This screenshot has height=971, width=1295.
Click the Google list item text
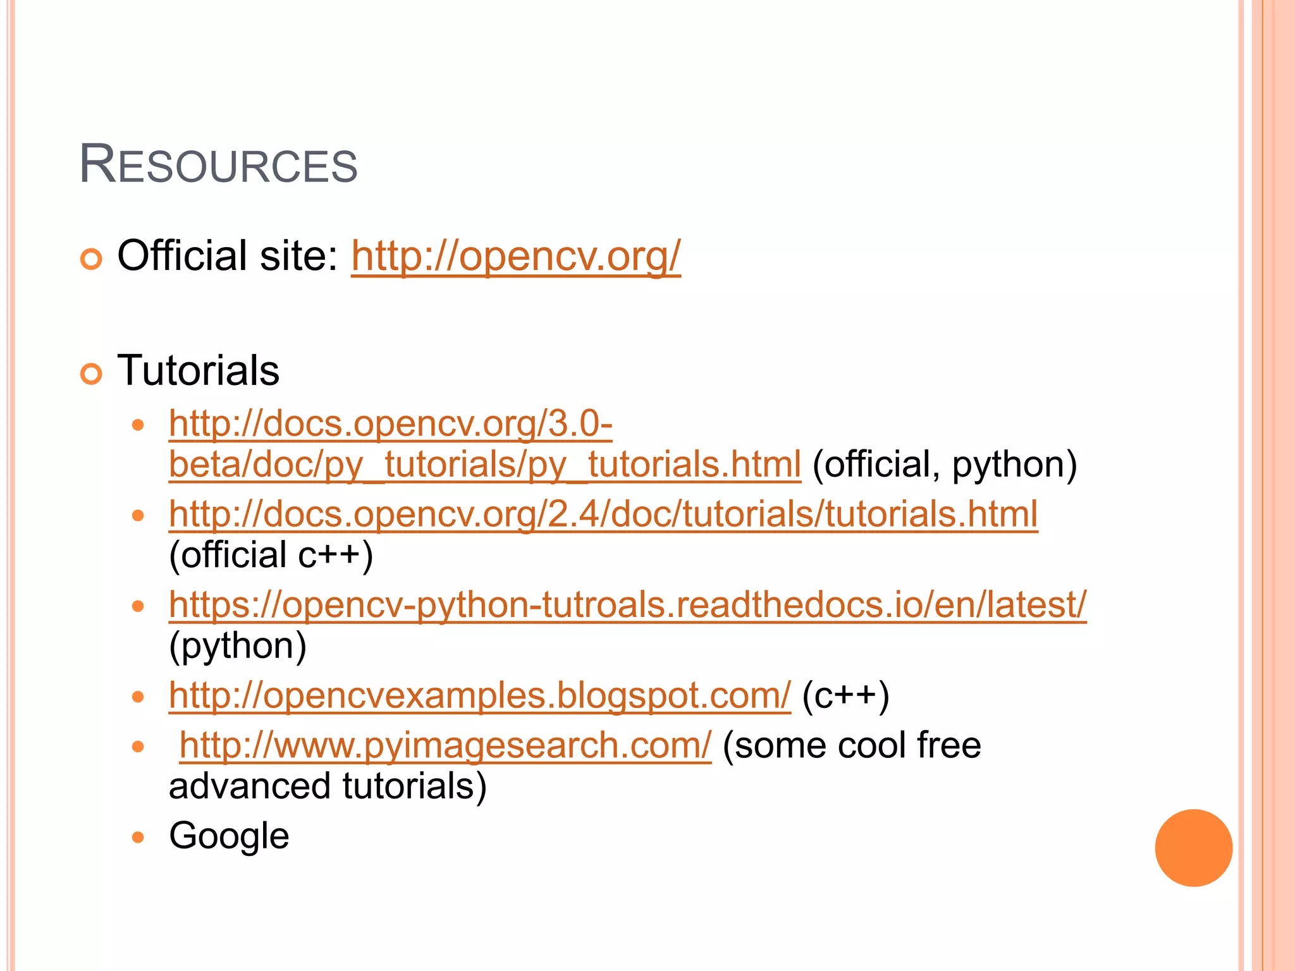(x=229, y=836)
